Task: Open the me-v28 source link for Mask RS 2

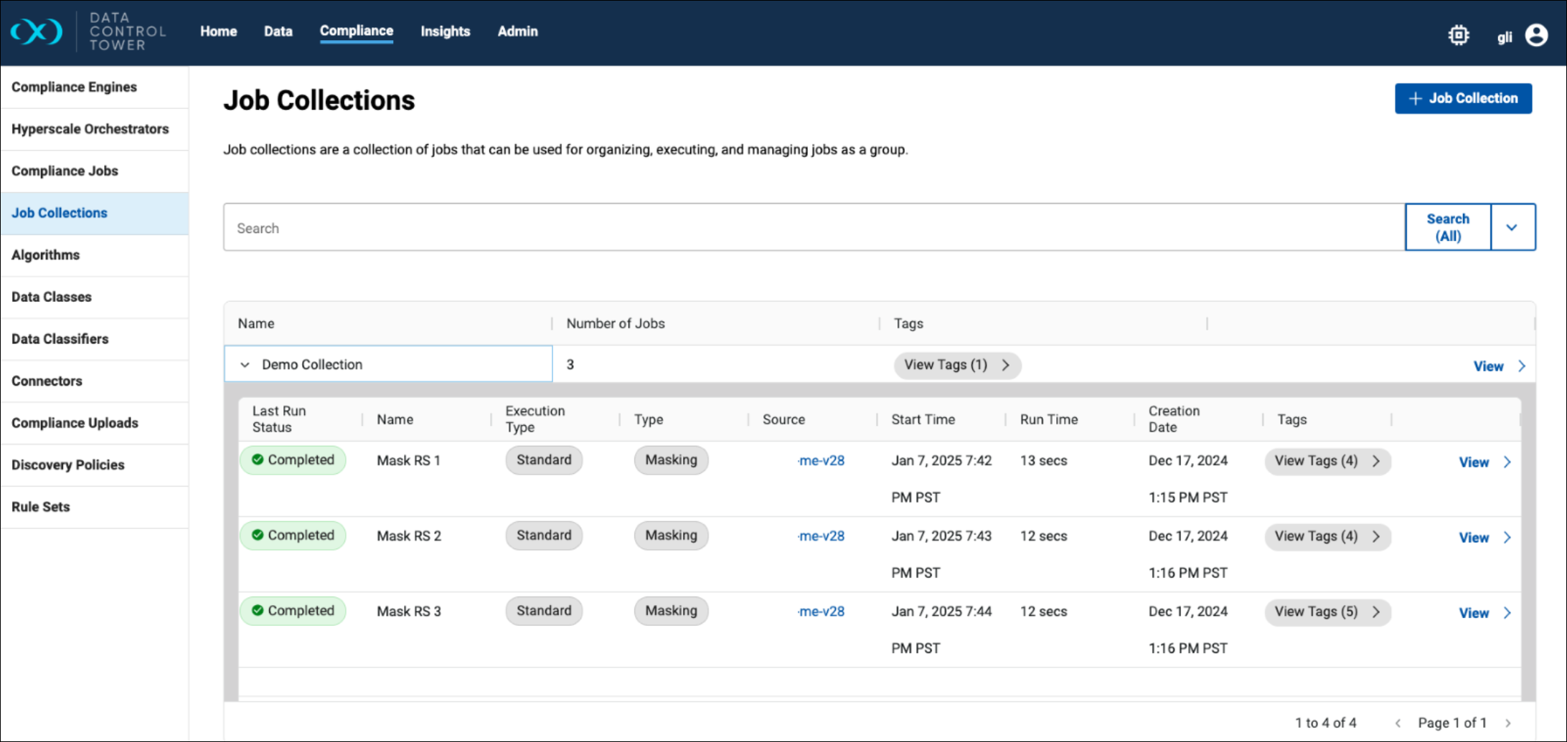Action: coord(822,536)
